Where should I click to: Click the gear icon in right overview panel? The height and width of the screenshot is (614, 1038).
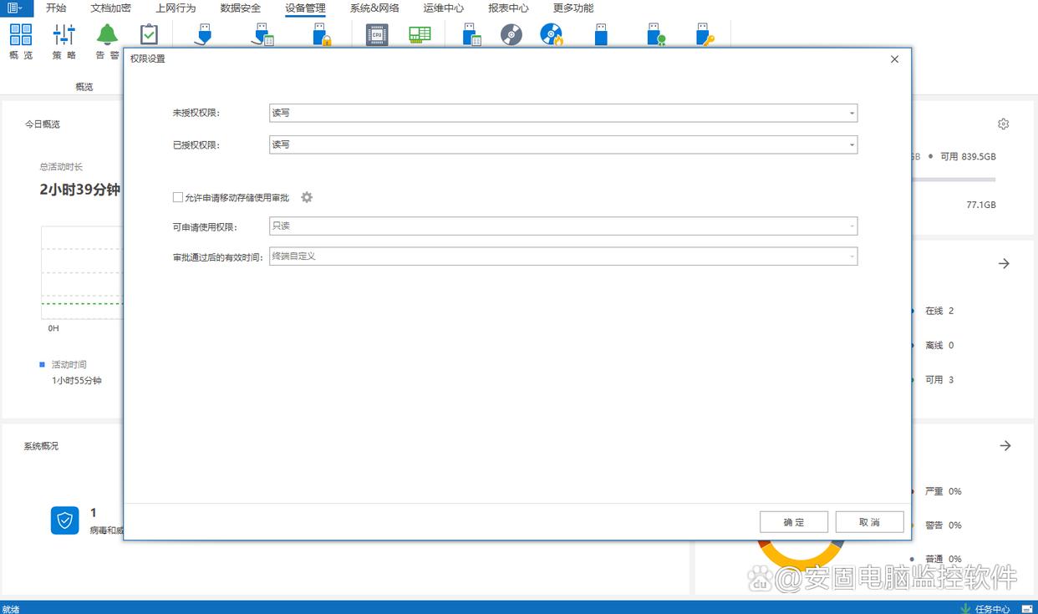click(1003, 124)
